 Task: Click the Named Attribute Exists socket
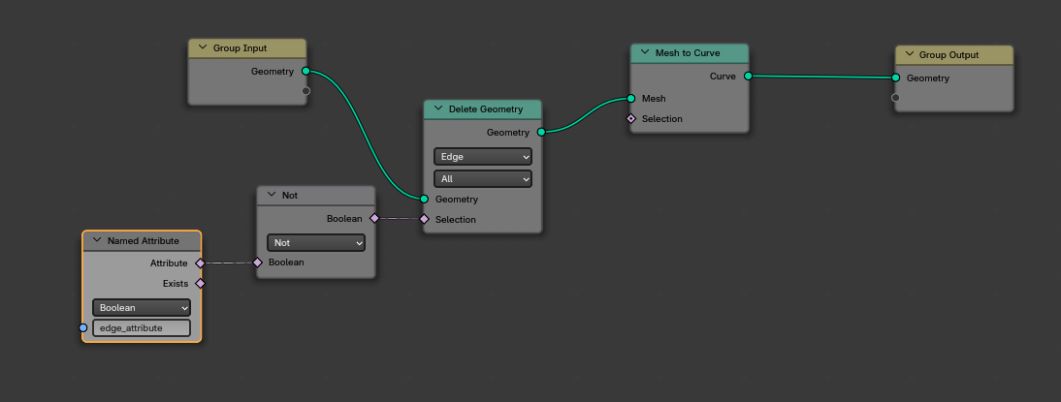click(x=200, y=283)
